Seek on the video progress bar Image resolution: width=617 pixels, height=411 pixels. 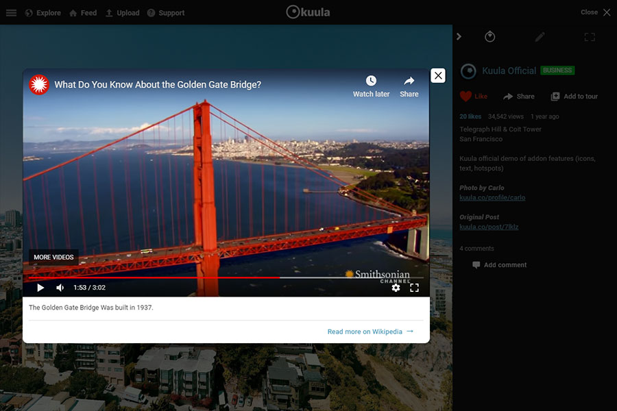coord(226,277)
